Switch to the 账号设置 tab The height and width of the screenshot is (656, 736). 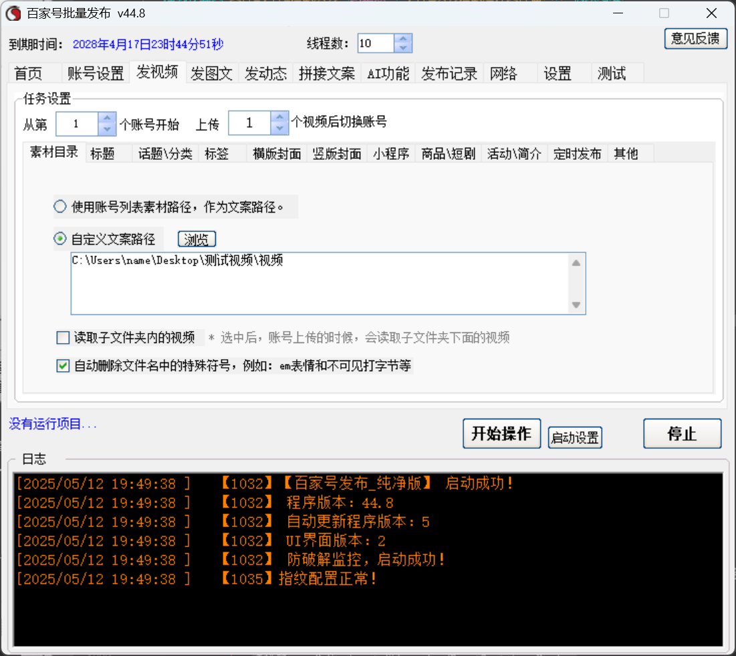coord(96,74)
